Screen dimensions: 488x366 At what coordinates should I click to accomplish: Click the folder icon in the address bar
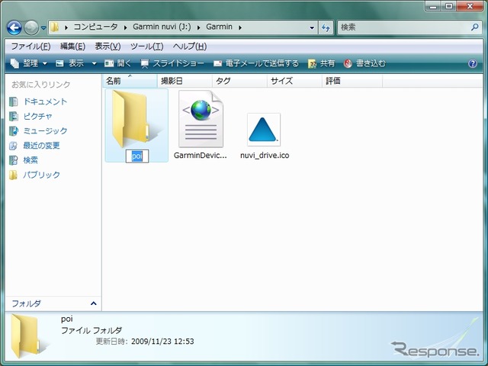(55, 27)
